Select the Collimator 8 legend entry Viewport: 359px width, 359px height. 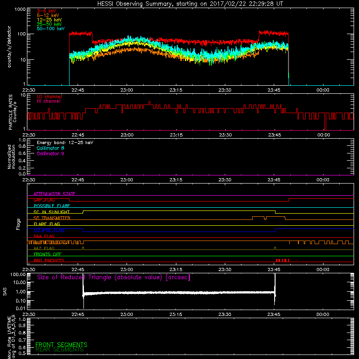click(x=50, y=148)
